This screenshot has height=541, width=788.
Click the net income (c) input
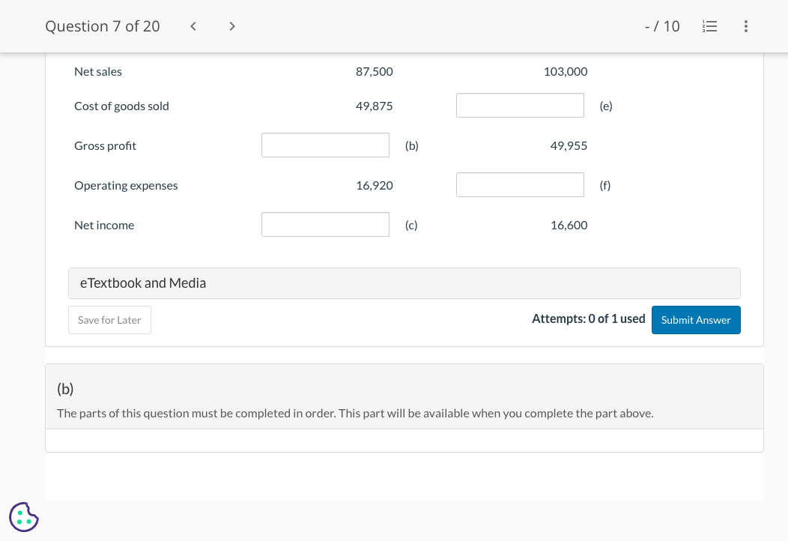(x=325, y=224)
